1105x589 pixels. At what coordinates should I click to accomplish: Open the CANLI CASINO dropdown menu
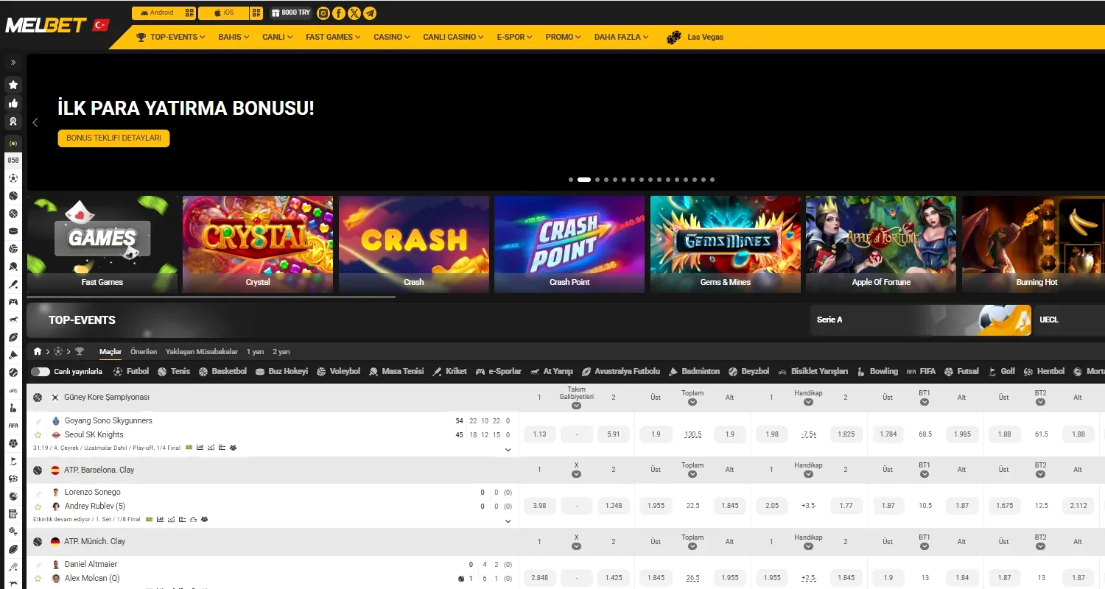[x=454, y=37]
